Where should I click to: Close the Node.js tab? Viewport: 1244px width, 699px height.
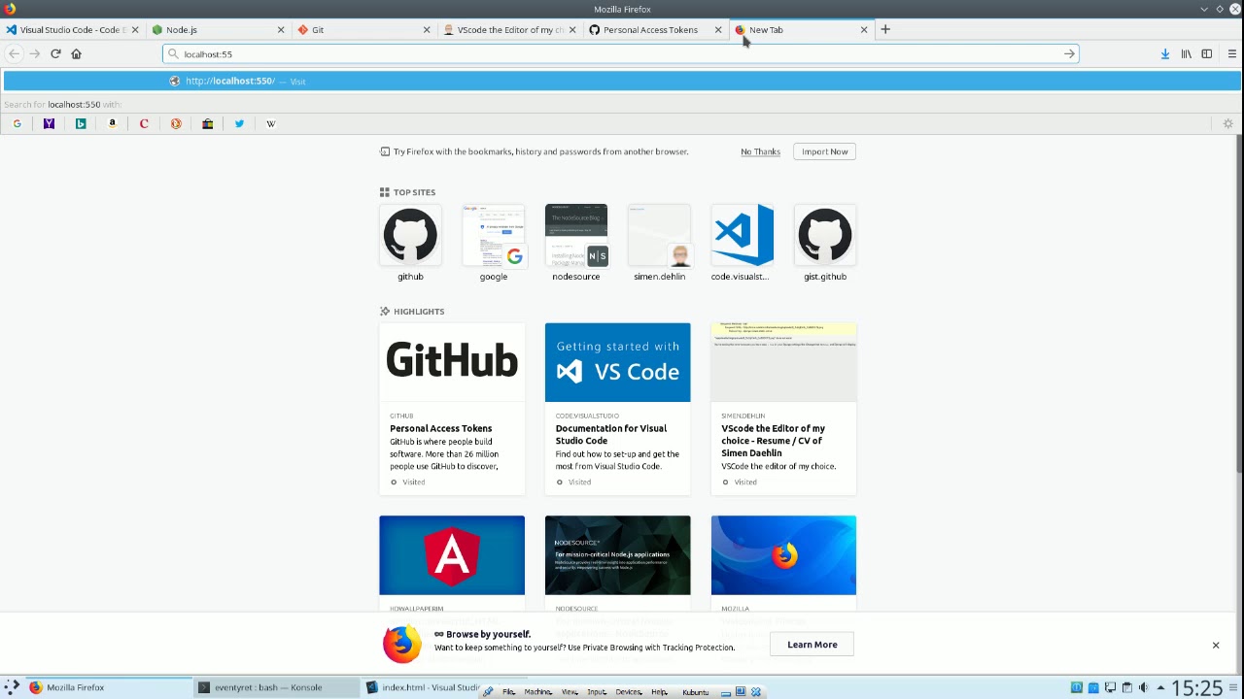281,29
